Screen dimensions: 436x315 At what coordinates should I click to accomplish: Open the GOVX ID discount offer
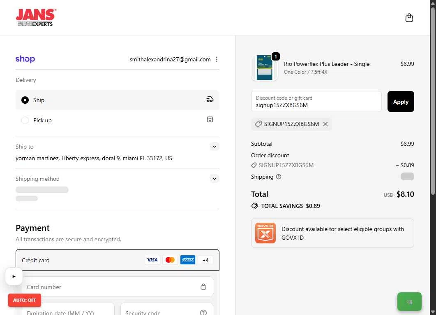tap(332, 233)
